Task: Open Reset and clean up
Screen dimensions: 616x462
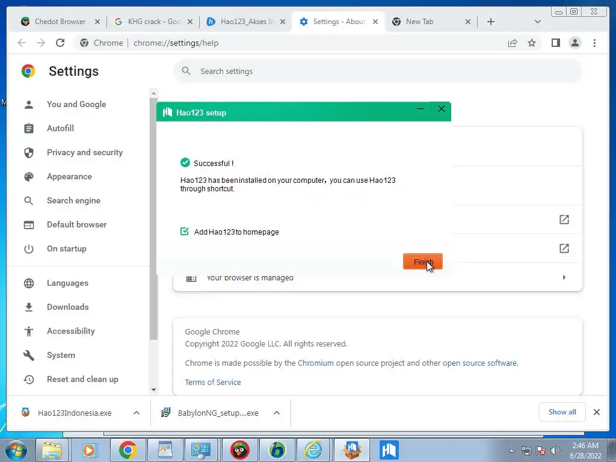Action: [82, 379]
